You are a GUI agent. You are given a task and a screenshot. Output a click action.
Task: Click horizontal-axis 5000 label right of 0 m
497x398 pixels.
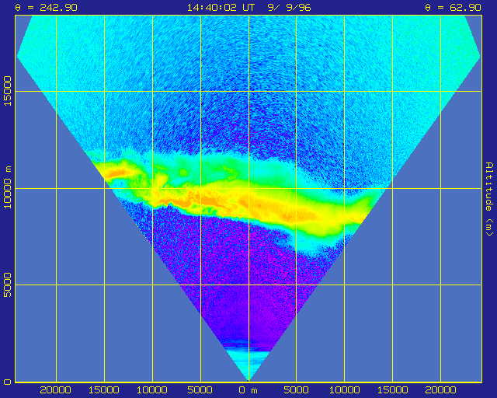point(296,390)
